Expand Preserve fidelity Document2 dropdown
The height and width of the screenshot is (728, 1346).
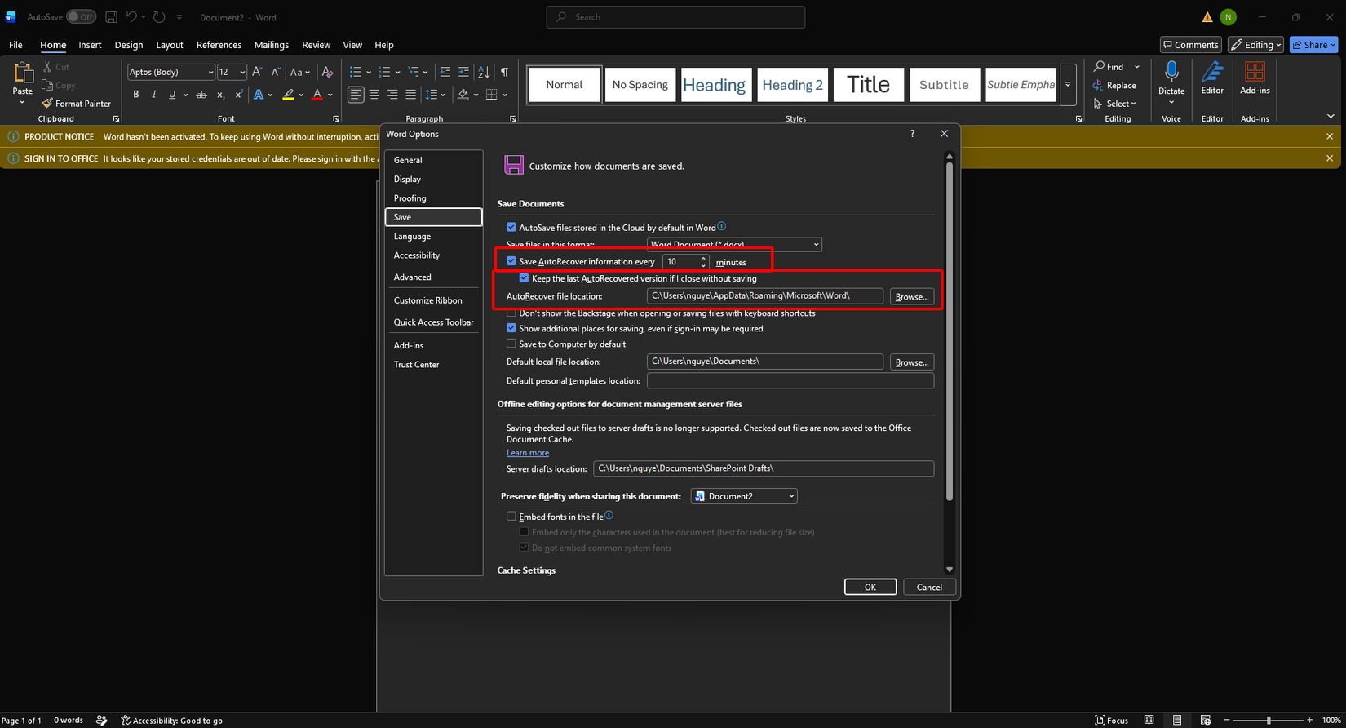[744, 495]
